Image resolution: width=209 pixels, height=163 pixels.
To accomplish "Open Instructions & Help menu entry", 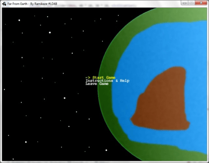I will [107, 81].
